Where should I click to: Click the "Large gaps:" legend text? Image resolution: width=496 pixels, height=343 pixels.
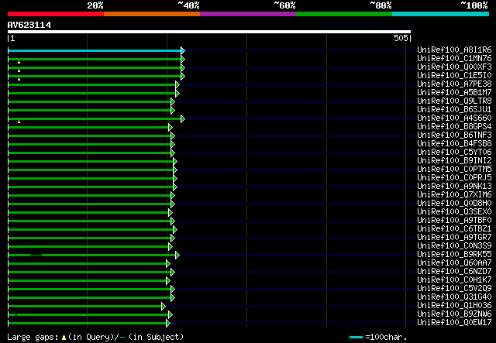pos(33,338)
